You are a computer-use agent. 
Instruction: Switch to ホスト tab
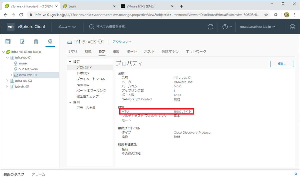149,52
